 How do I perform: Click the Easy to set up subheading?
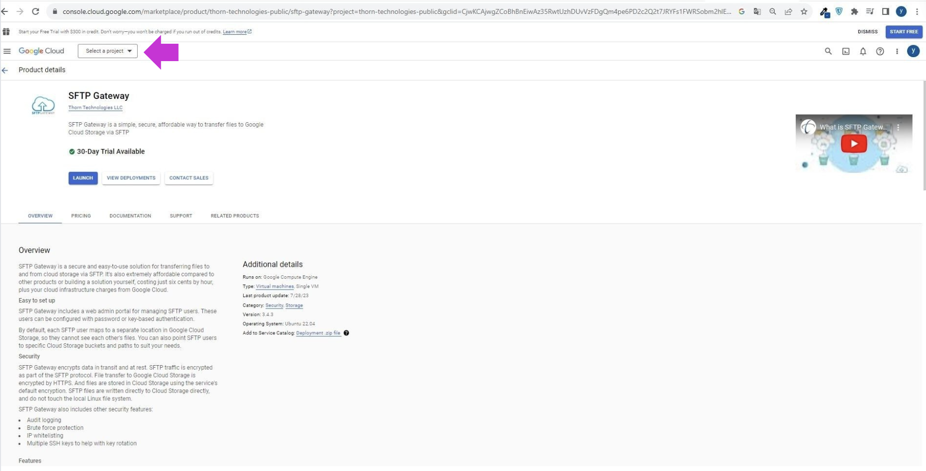coord(37,301)
